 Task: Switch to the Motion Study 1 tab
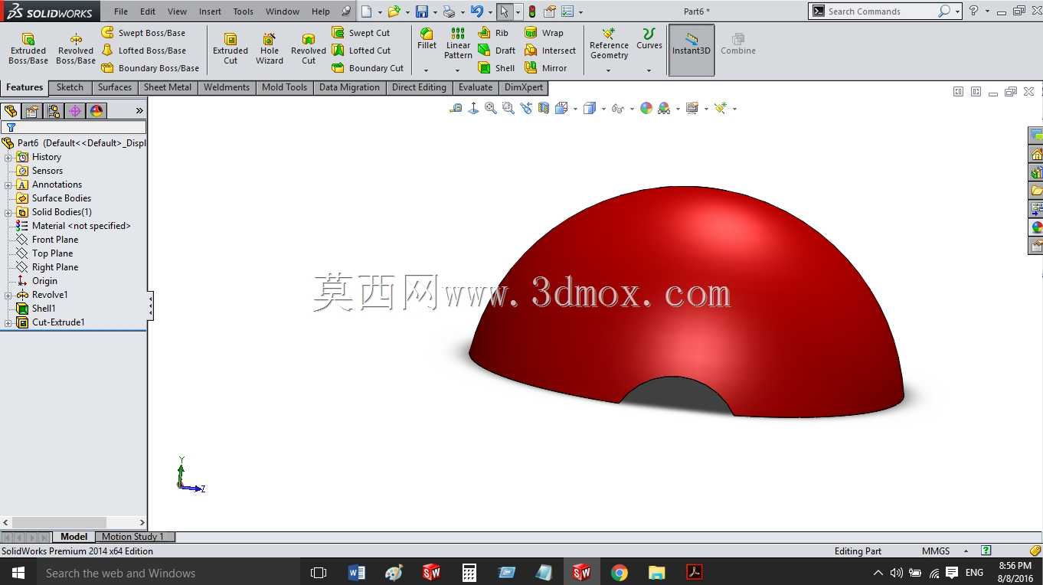tap(133, 537)
